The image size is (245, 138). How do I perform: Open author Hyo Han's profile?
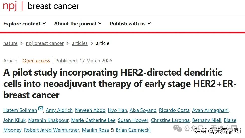point(117,110)
